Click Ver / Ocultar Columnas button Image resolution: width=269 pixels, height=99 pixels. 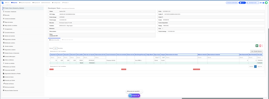tap(256, 51)
